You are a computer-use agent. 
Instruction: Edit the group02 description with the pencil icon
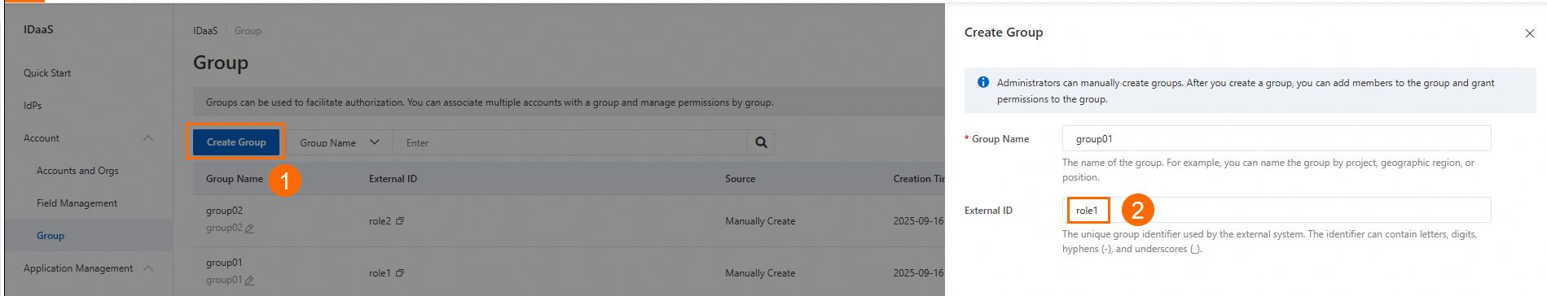[249, 229]
